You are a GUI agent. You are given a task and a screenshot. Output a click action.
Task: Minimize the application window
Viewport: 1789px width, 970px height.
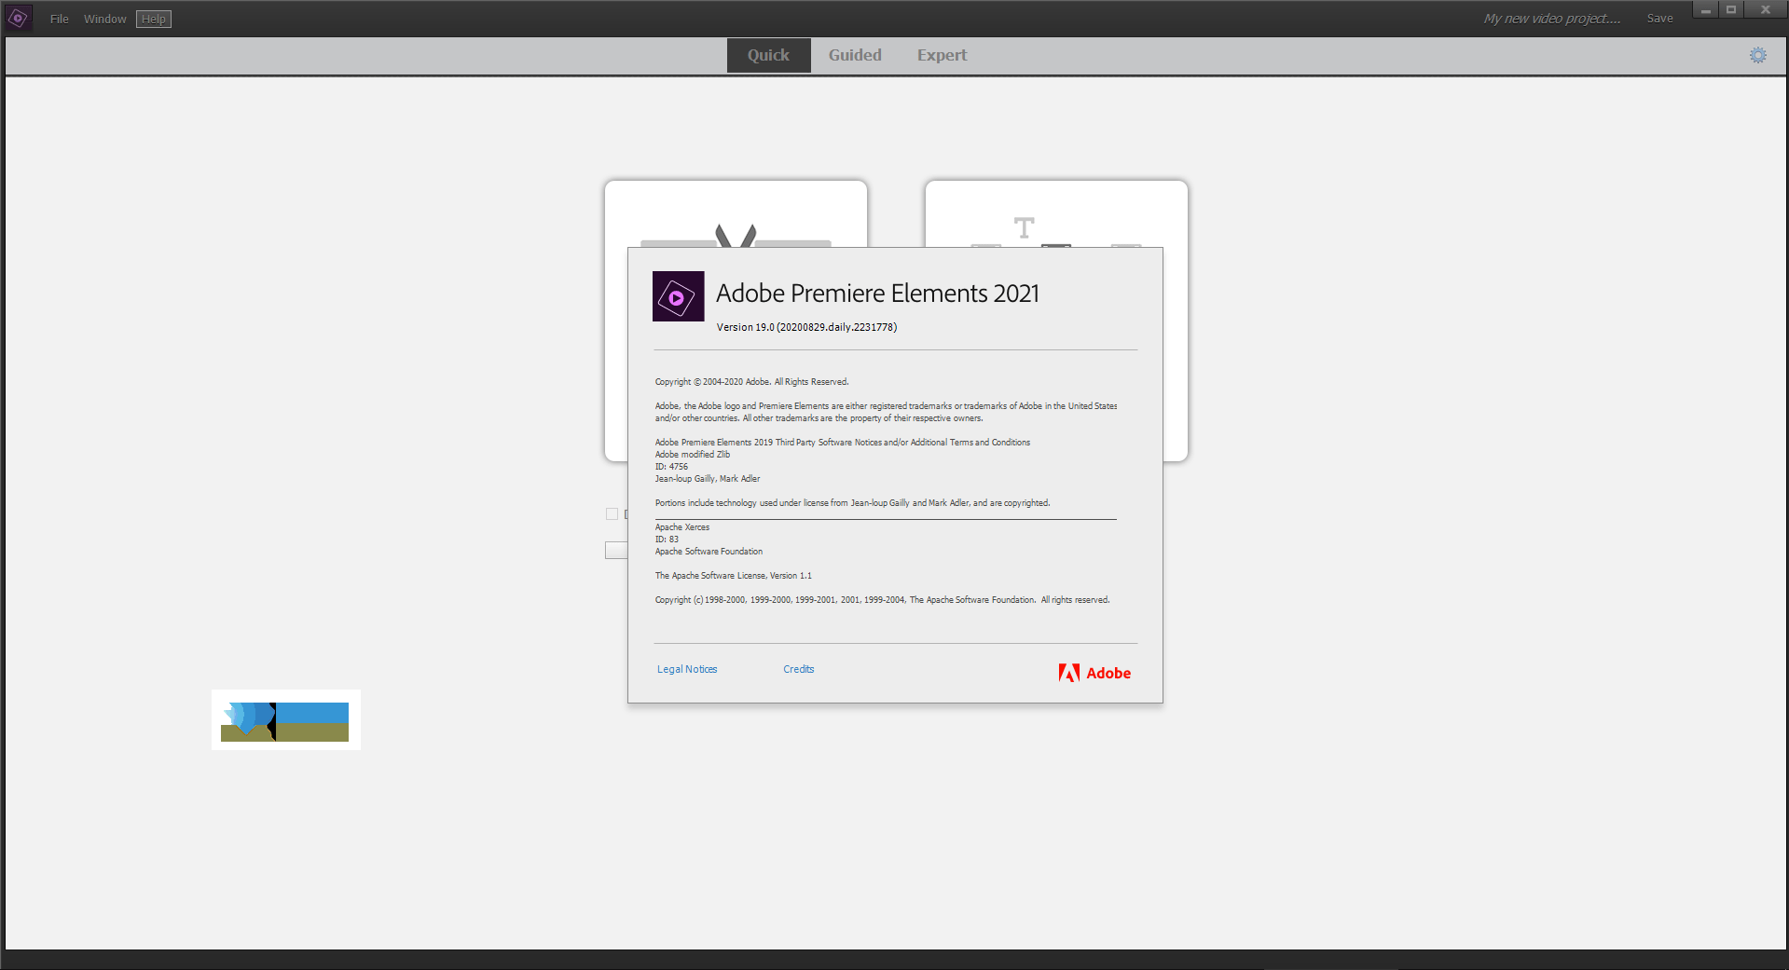pos(1705,10)
